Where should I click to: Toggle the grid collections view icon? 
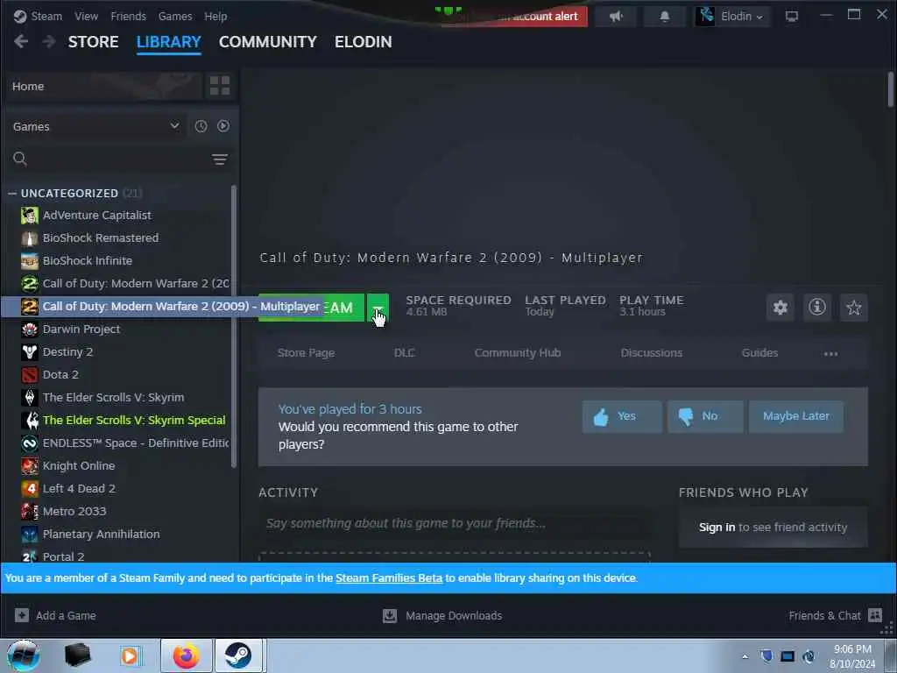220,86
